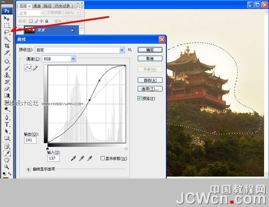
Task: Switch to the Layers tab
Action: pos(23,6)
